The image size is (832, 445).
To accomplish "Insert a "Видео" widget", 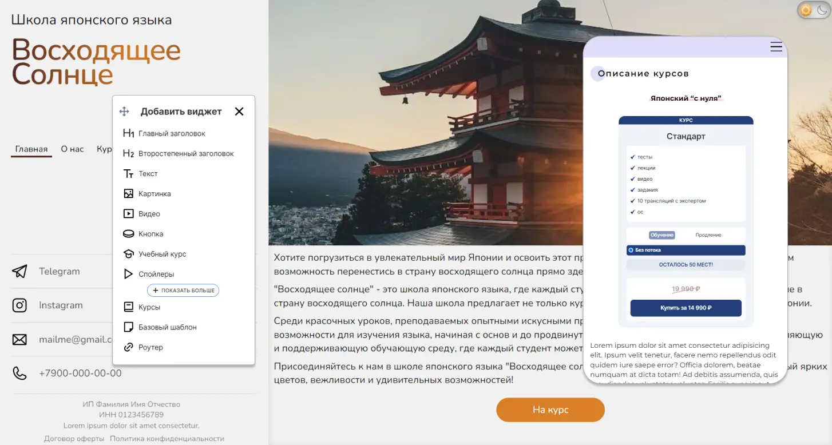I will [149, 214].
